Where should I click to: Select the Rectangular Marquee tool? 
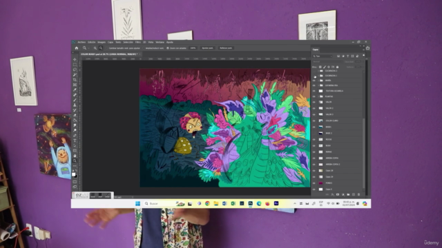[x=75, y=65]
